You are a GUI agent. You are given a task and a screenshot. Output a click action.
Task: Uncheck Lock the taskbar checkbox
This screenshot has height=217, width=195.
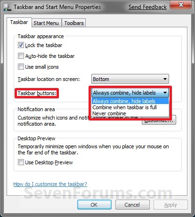21,45
